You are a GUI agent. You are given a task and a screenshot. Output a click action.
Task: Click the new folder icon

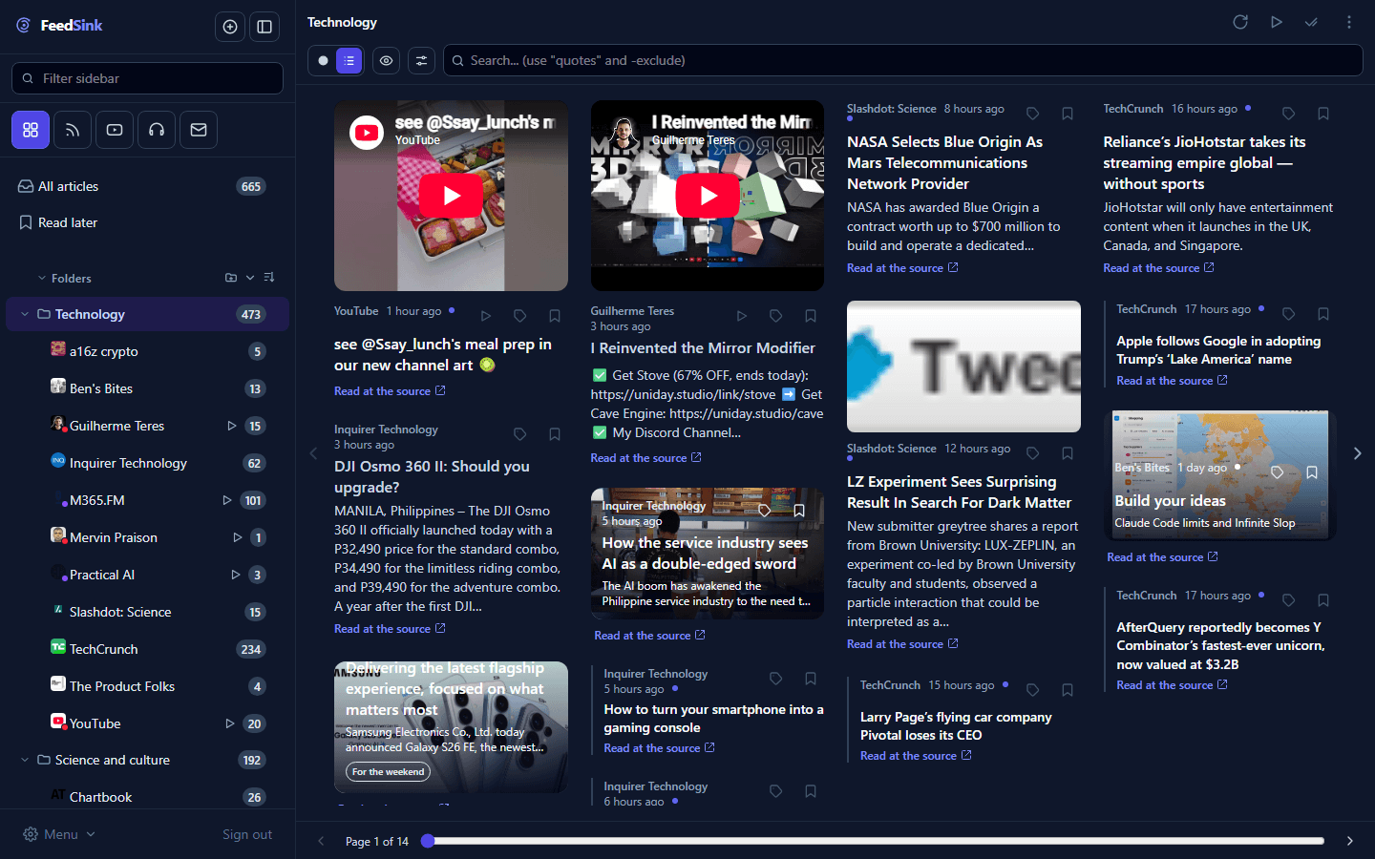[x=230, y=278]
